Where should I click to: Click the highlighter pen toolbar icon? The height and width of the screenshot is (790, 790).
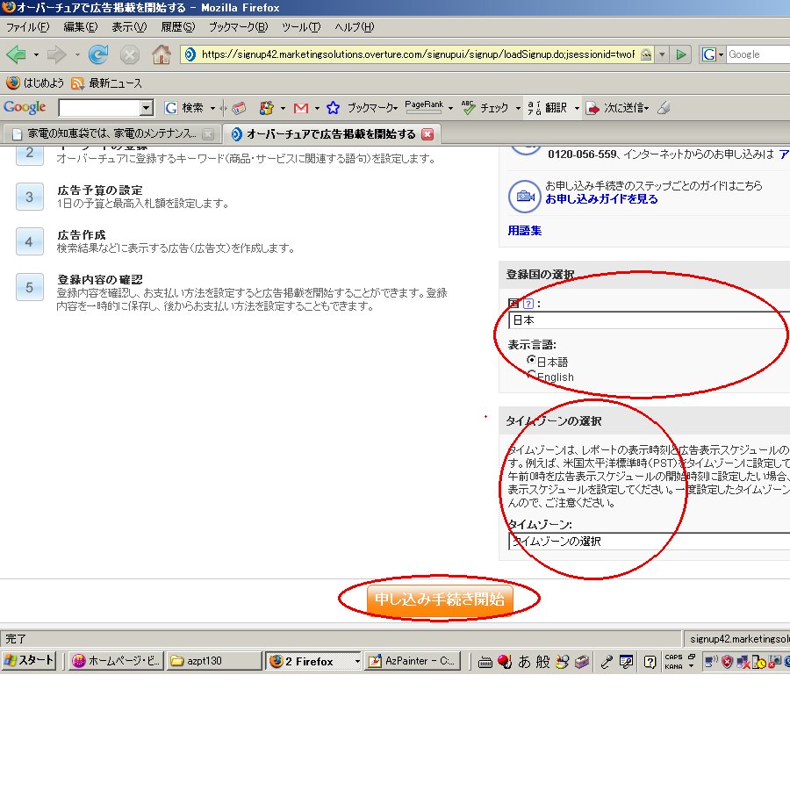point(664,107)
